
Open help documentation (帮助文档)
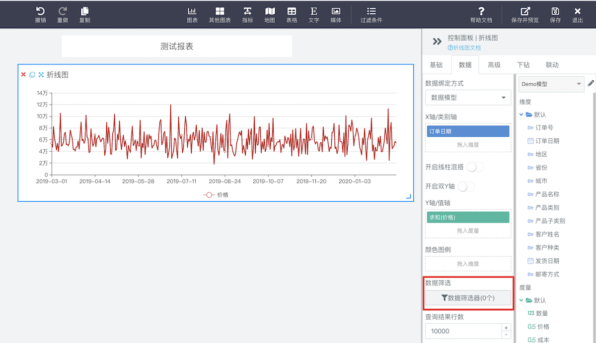(481, 14)
